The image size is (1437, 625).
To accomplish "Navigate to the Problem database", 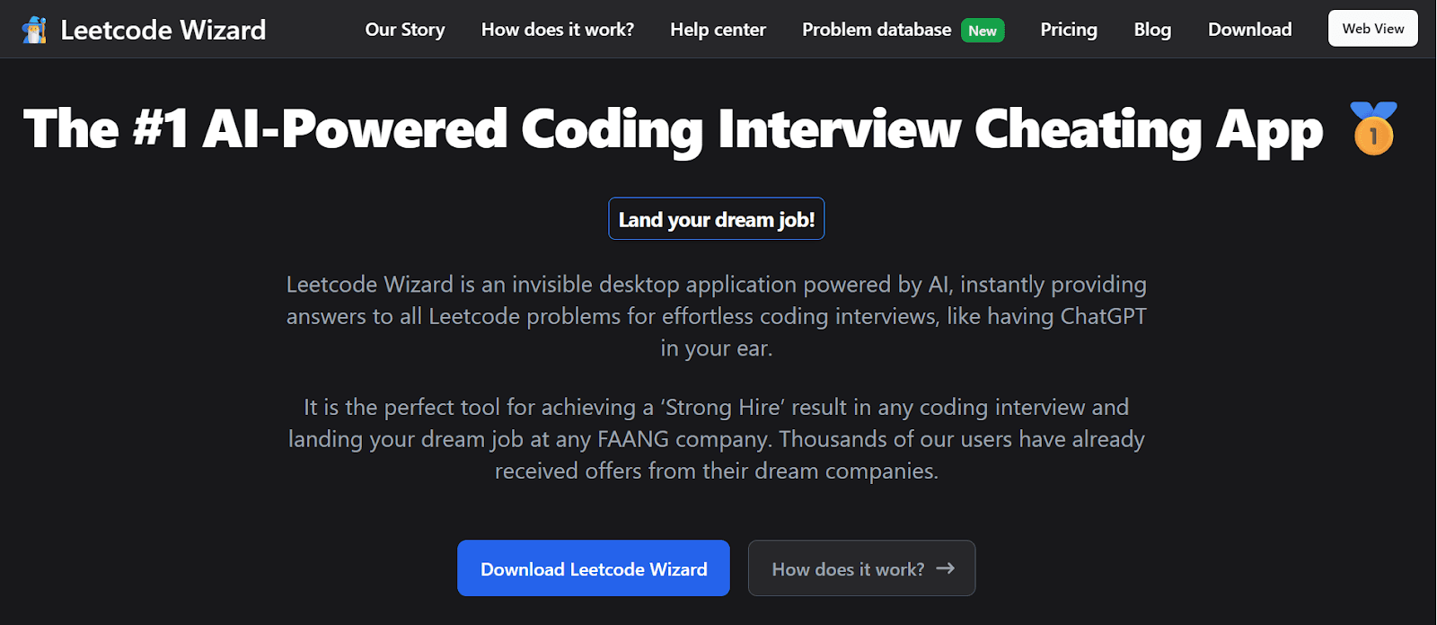I will tap(877, 30).
